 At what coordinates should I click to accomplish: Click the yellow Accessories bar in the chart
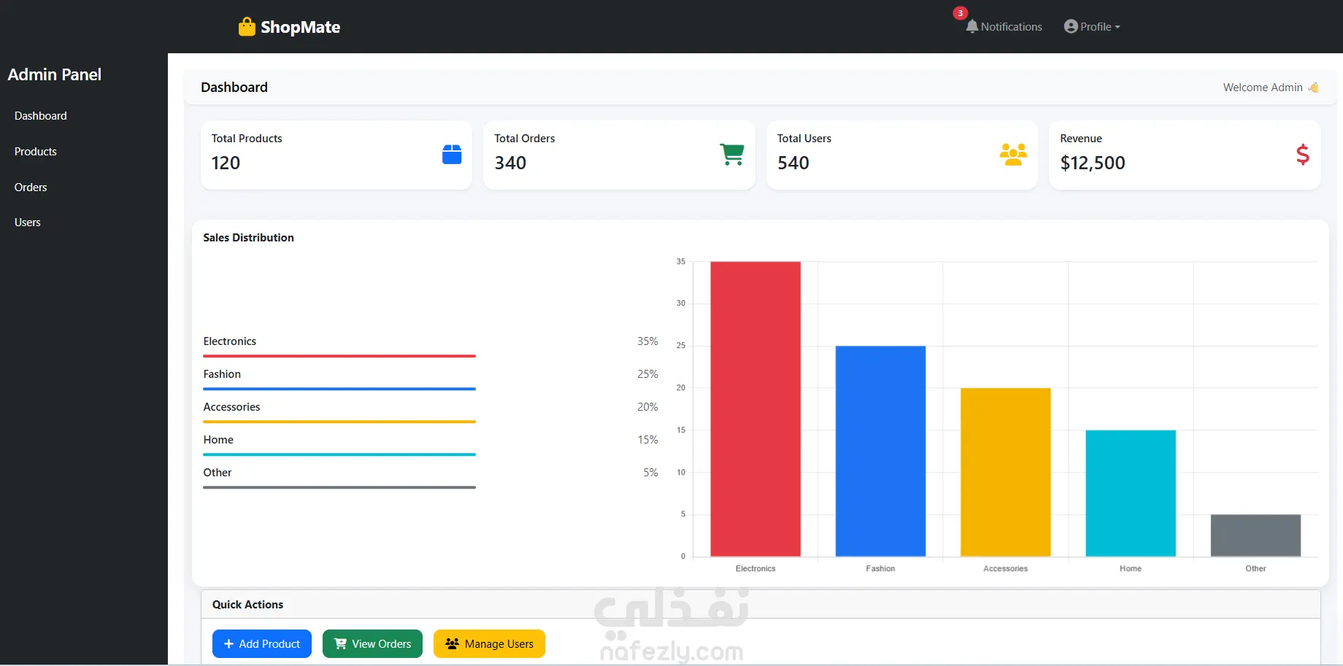[1006, 473]
